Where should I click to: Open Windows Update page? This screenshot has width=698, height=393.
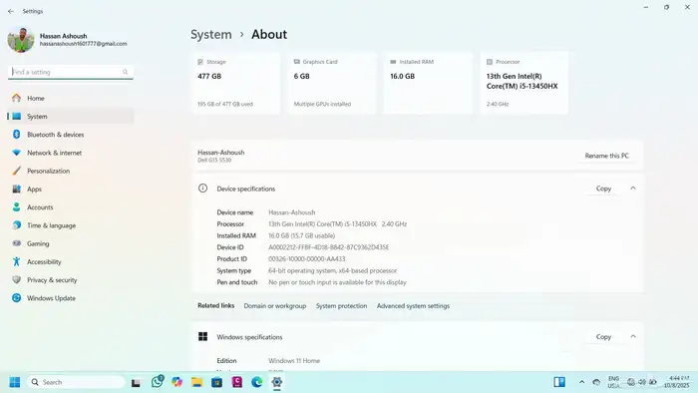coord(71,298)
